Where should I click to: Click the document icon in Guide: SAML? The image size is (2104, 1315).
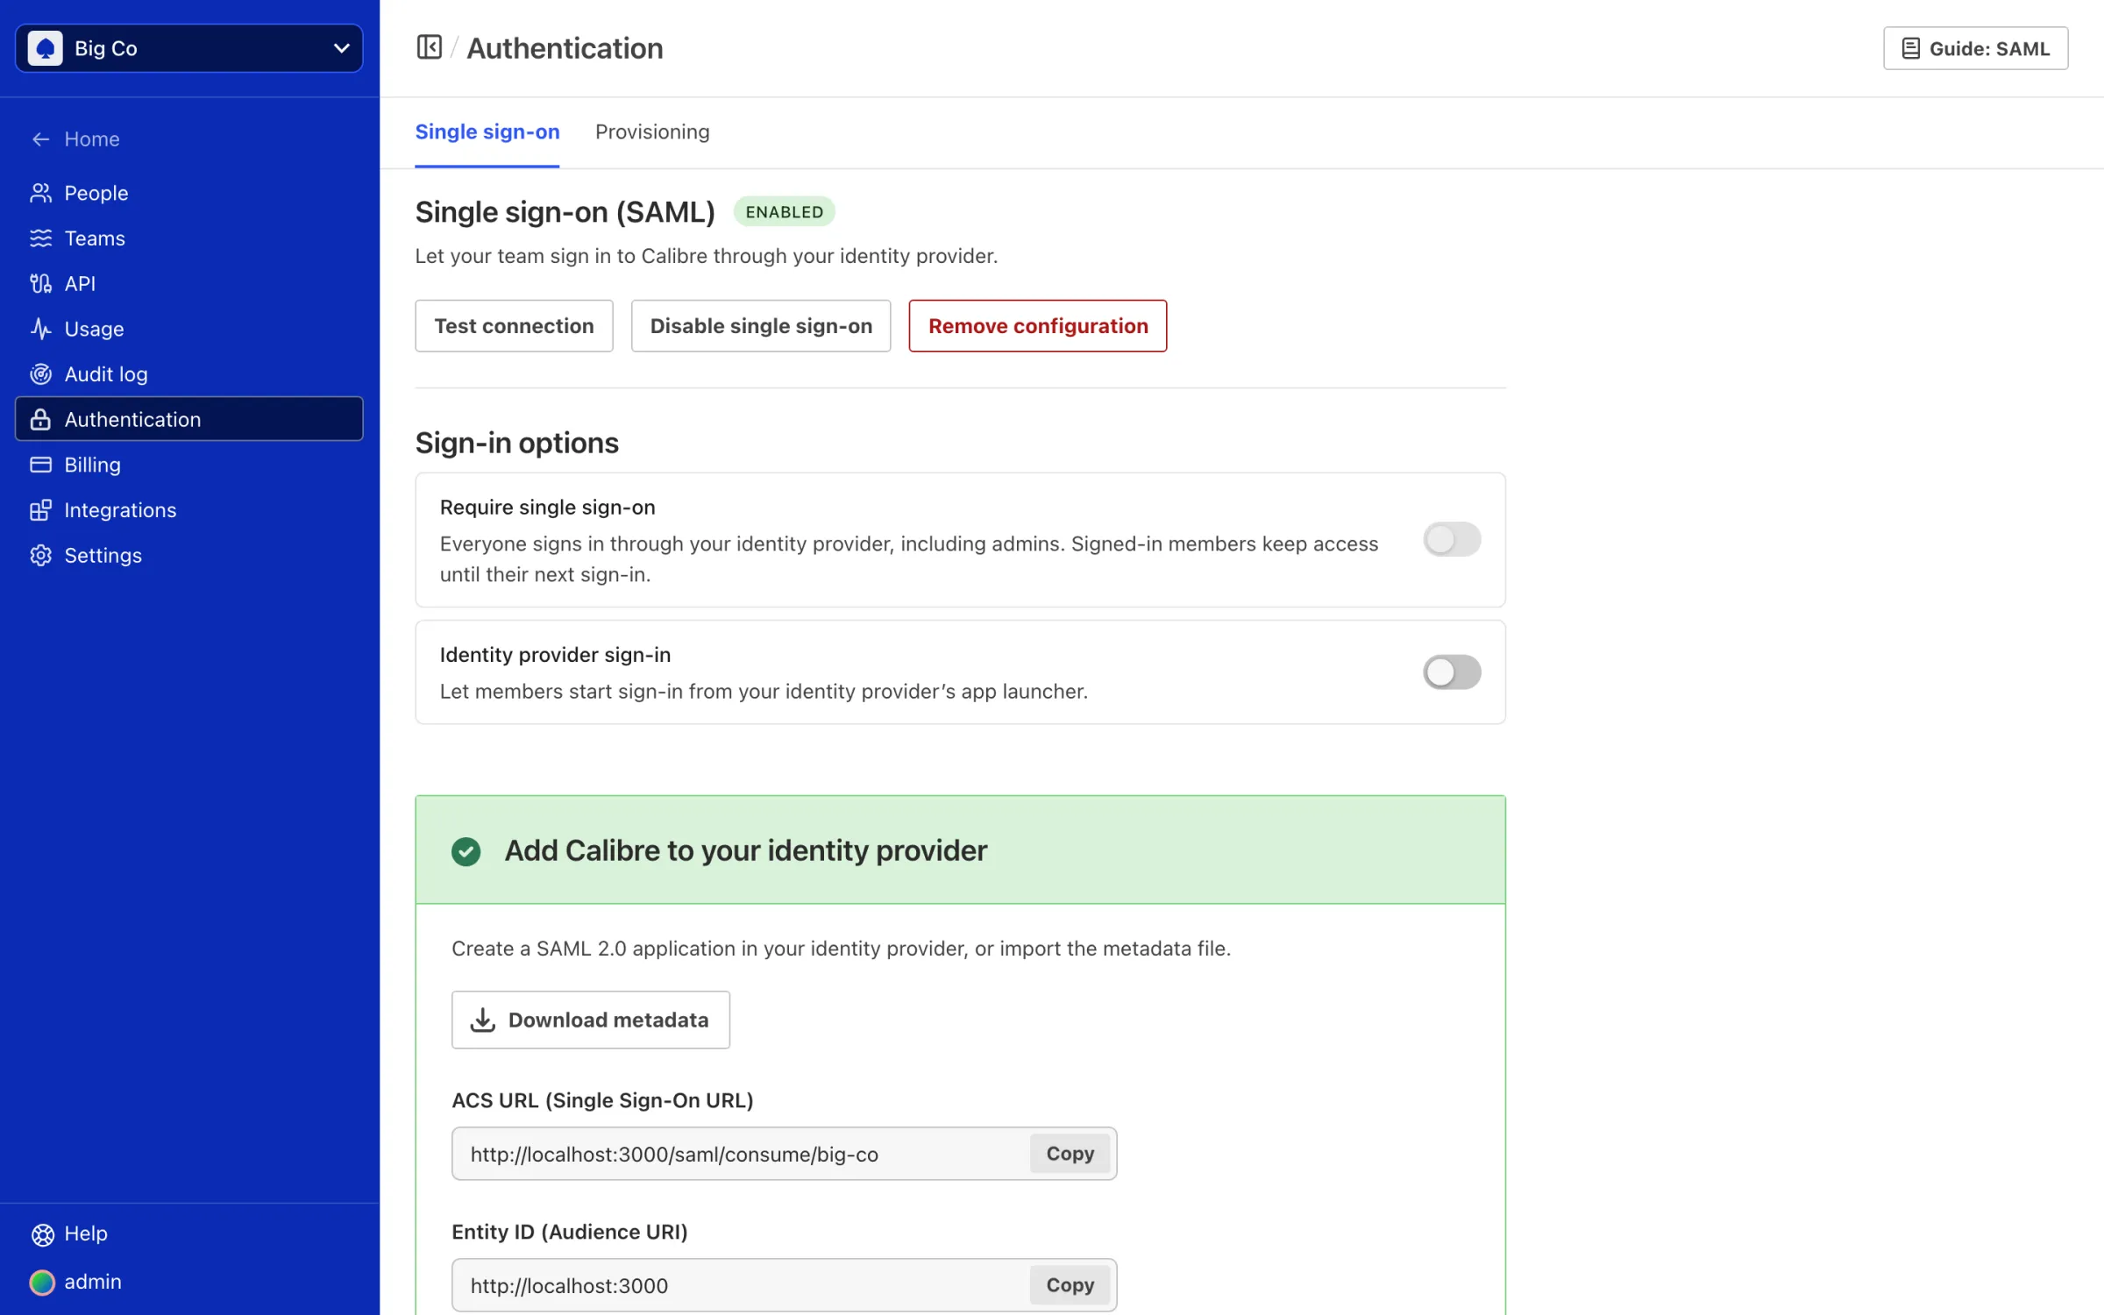click(1910, 49)
